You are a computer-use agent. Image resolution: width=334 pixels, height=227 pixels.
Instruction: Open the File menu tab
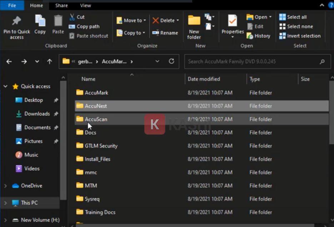tap(12, 5)
